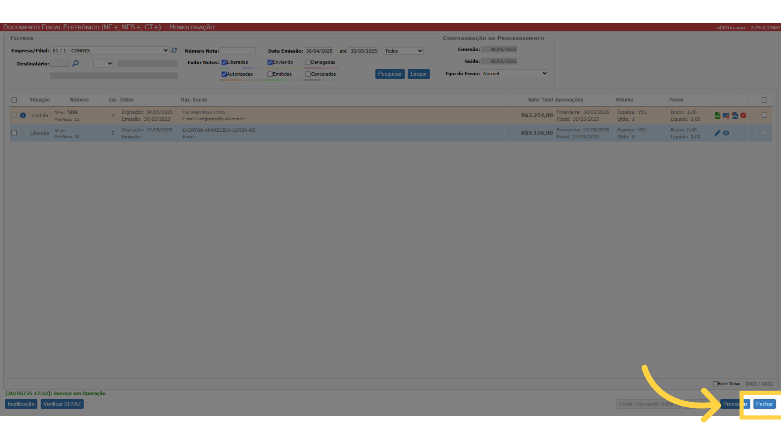
Task: Click the TW ESPUMAS LTDA company name
Action: pyautogui.click(x=204, y=113)
